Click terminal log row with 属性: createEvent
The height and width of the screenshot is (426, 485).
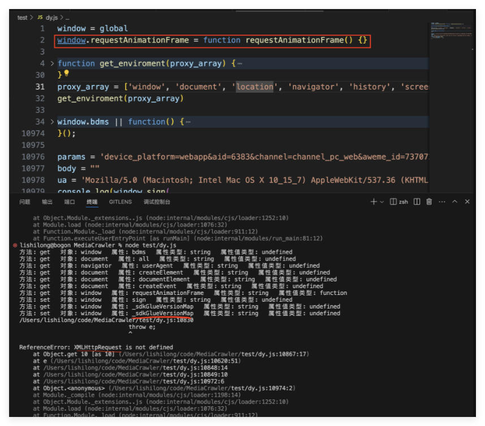pos(171,286)
